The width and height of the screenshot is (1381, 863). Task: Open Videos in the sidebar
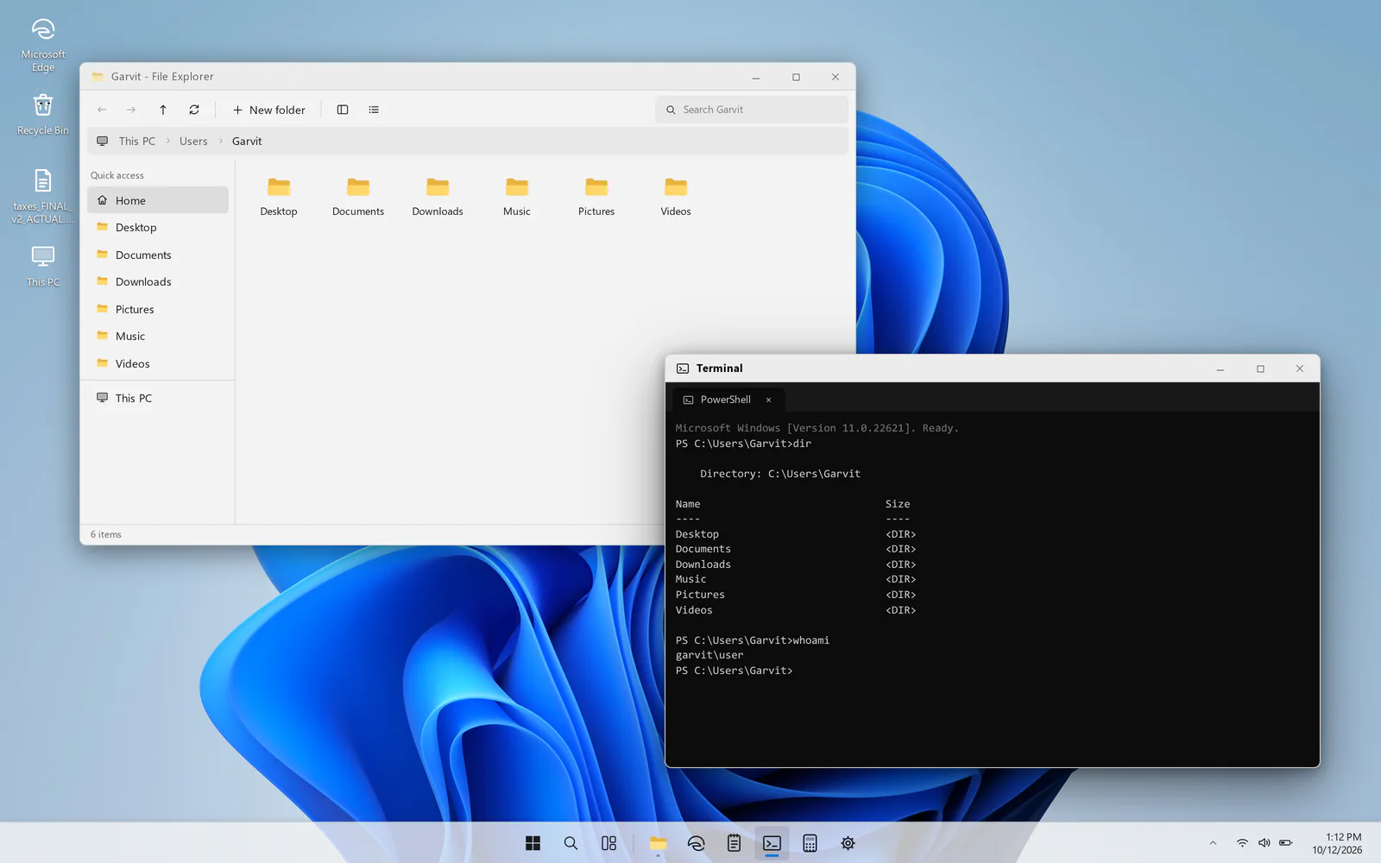point(158,363)
